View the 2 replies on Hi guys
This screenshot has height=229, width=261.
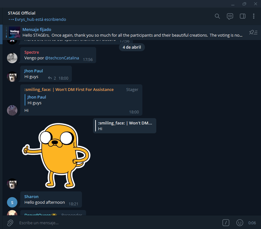point(52,78)
